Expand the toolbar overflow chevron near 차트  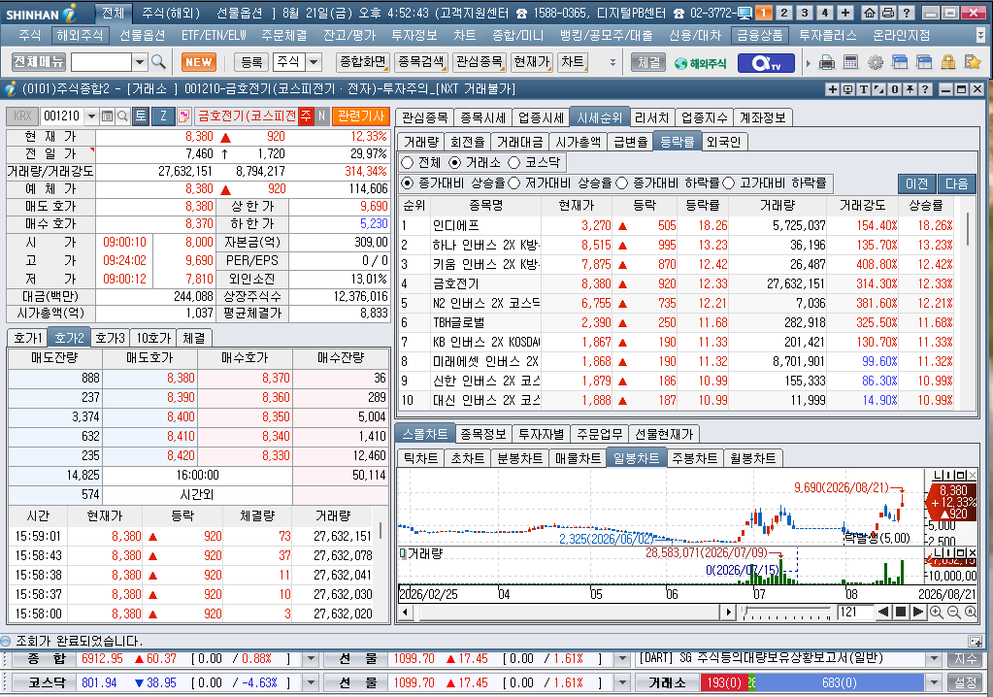click(x=612, y=63)
